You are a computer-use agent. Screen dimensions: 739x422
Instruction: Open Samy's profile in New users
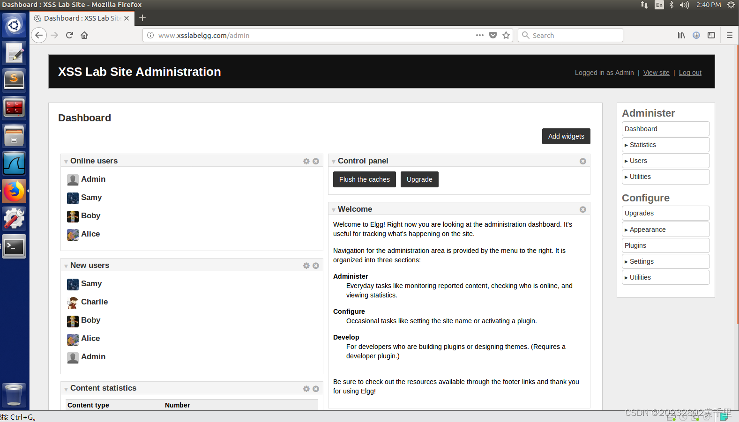(x=91, y=284)
